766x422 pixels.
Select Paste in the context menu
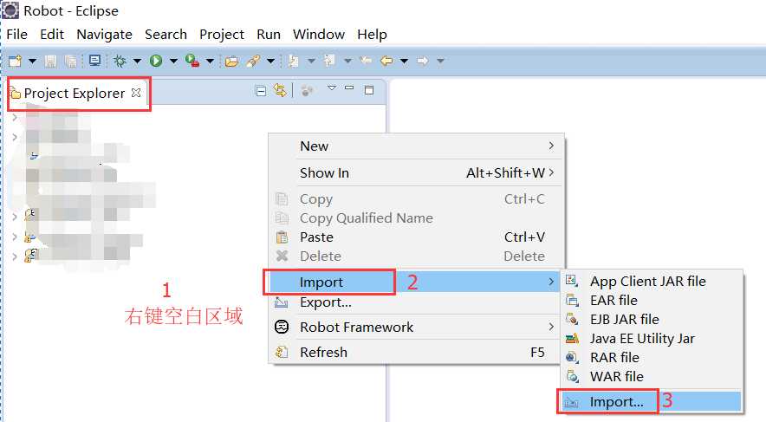(416, 237)
